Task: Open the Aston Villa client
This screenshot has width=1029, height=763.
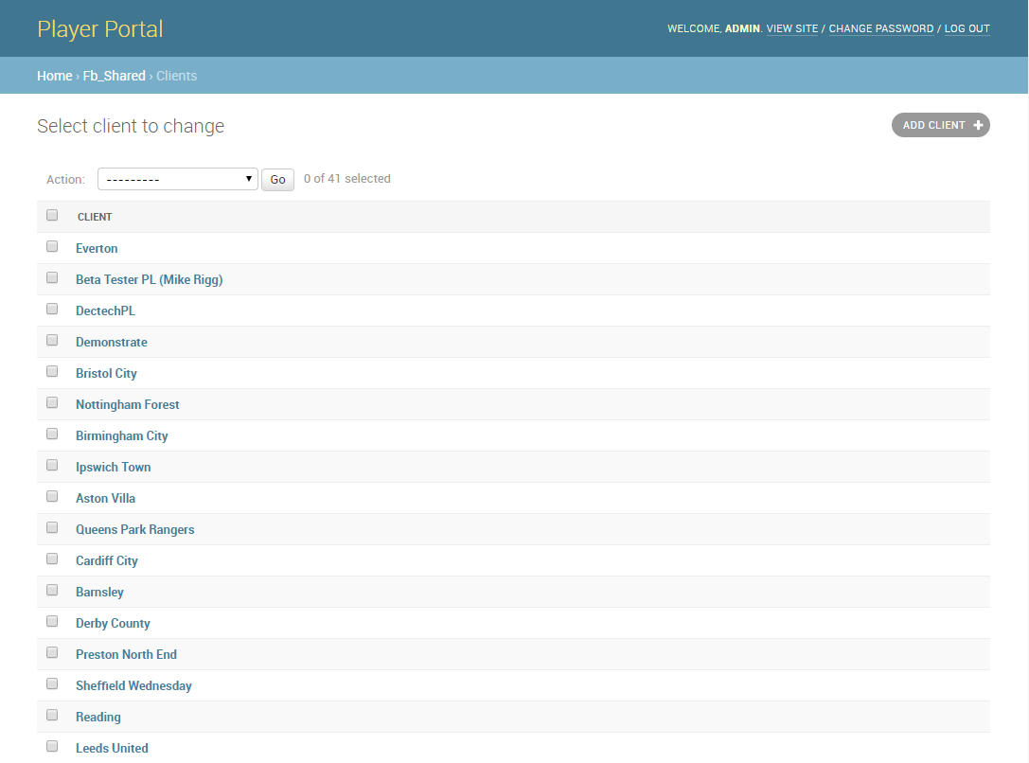Action: coord(105,499)
